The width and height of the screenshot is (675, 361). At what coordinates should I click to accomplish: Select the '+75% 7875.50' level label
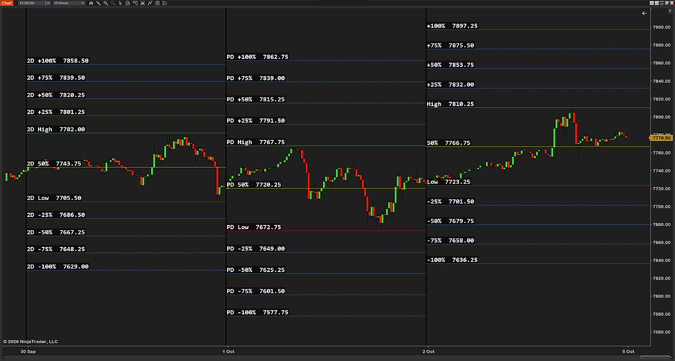(x=451, y=46)
